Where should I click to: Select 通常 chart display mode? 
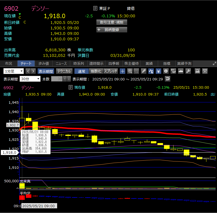82,71
